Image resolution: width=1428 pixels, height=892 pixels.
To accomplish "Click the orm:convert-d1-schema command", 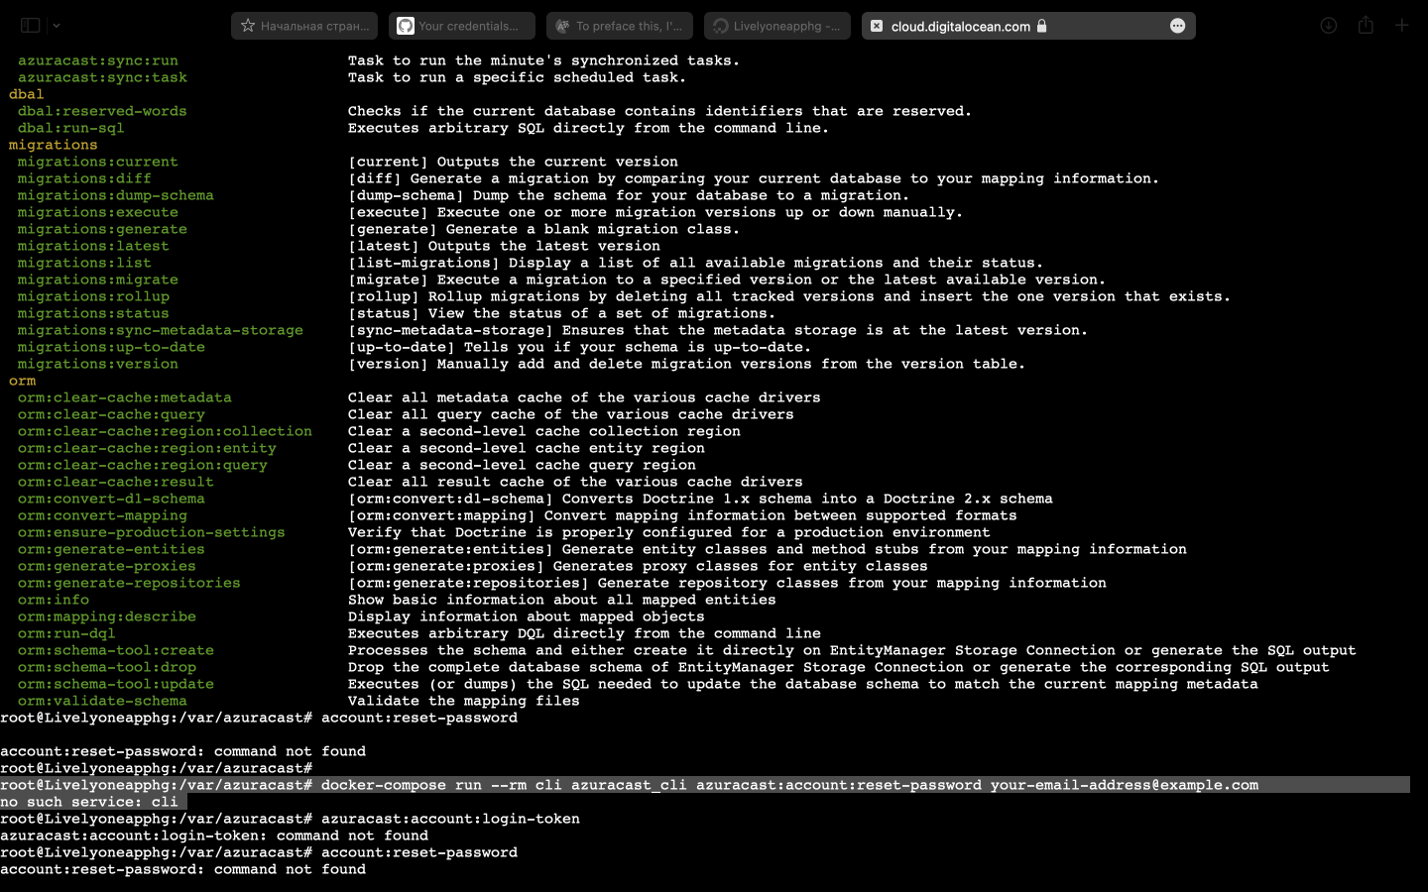I will click(x=111, y=499).
